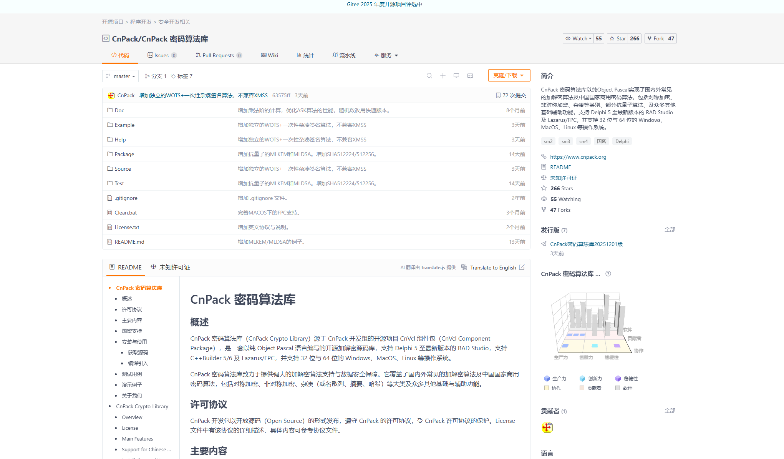Open the 克隆/下载 dropdown button

[x=509, y=75]
